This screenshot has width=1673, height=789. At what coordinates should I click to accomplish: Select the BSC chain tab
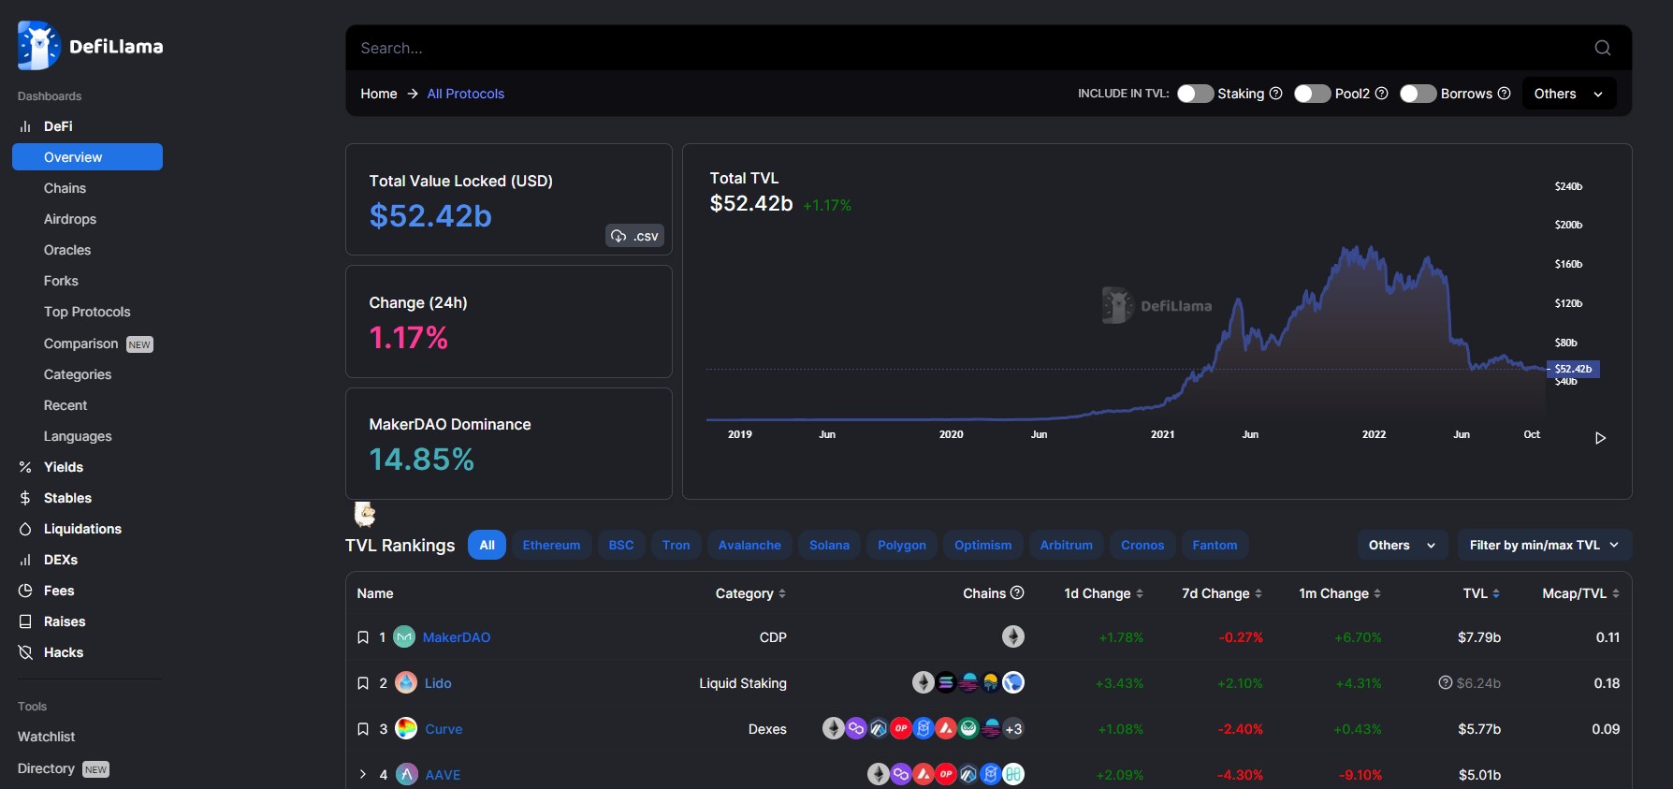[621, 545]
